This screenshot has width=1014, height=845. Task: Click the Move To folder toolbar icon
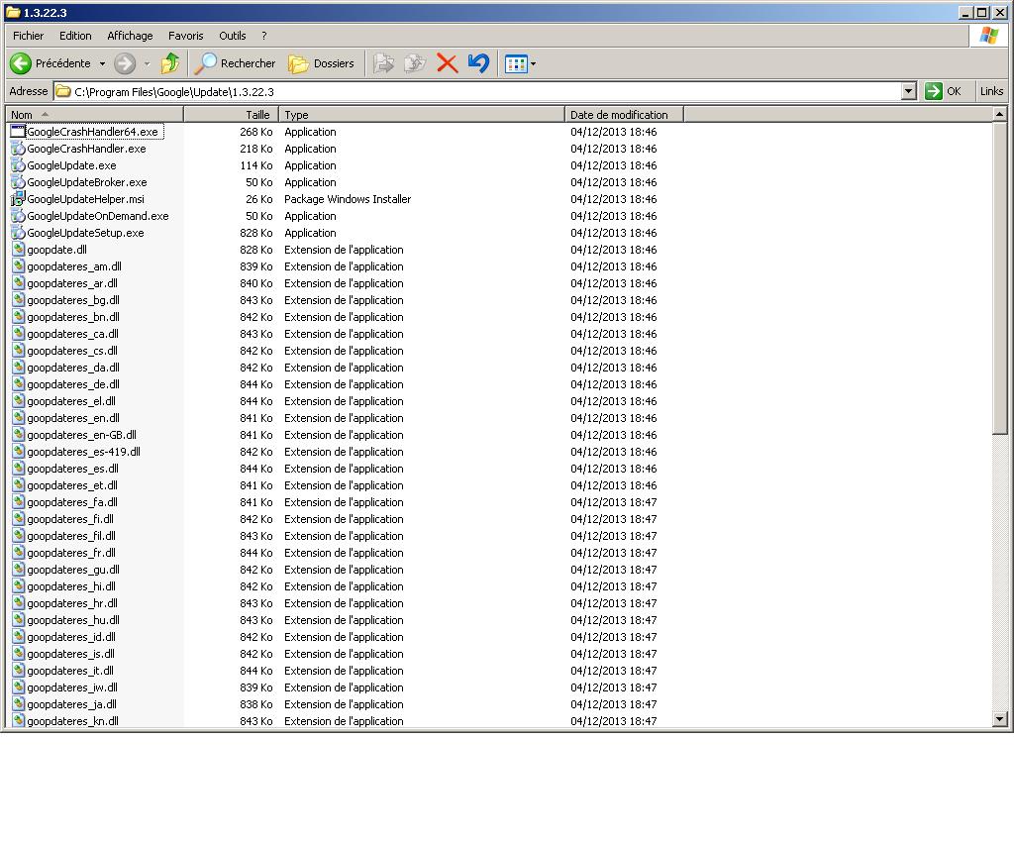383,63
